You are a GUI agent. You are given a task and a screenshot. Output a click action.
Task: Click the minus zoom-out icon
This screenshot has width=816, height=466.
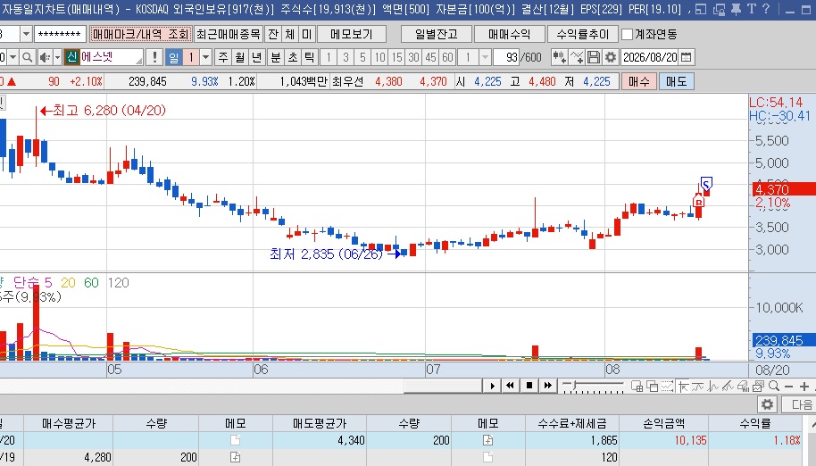coord(789,387)
